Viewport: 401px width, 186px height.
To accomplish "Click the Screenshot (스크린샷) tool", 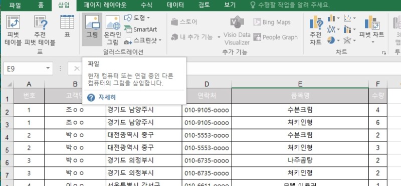I will [x=143, y=40].
